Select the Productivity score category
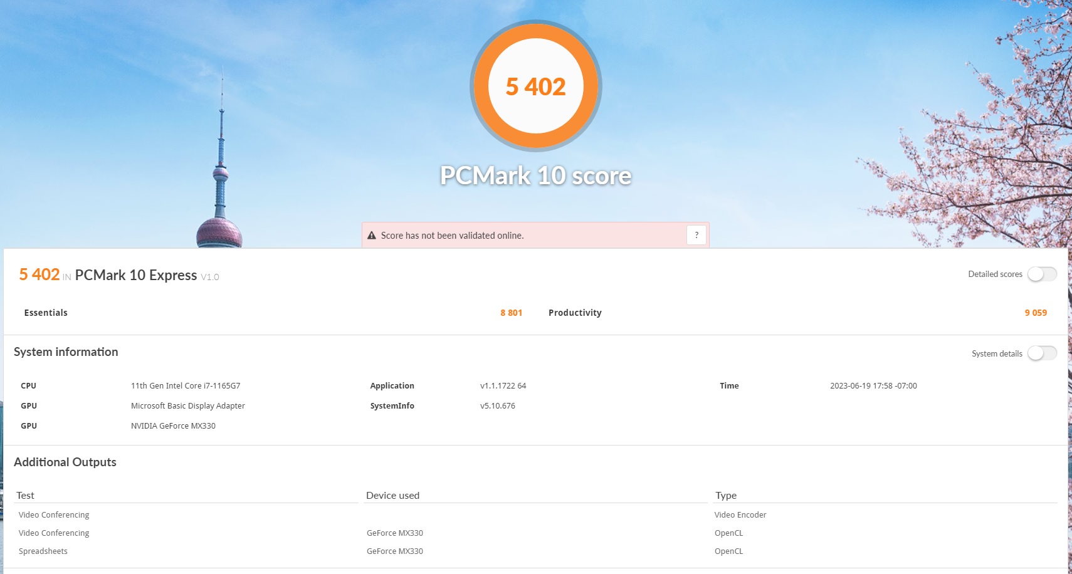 click(575, 313)
